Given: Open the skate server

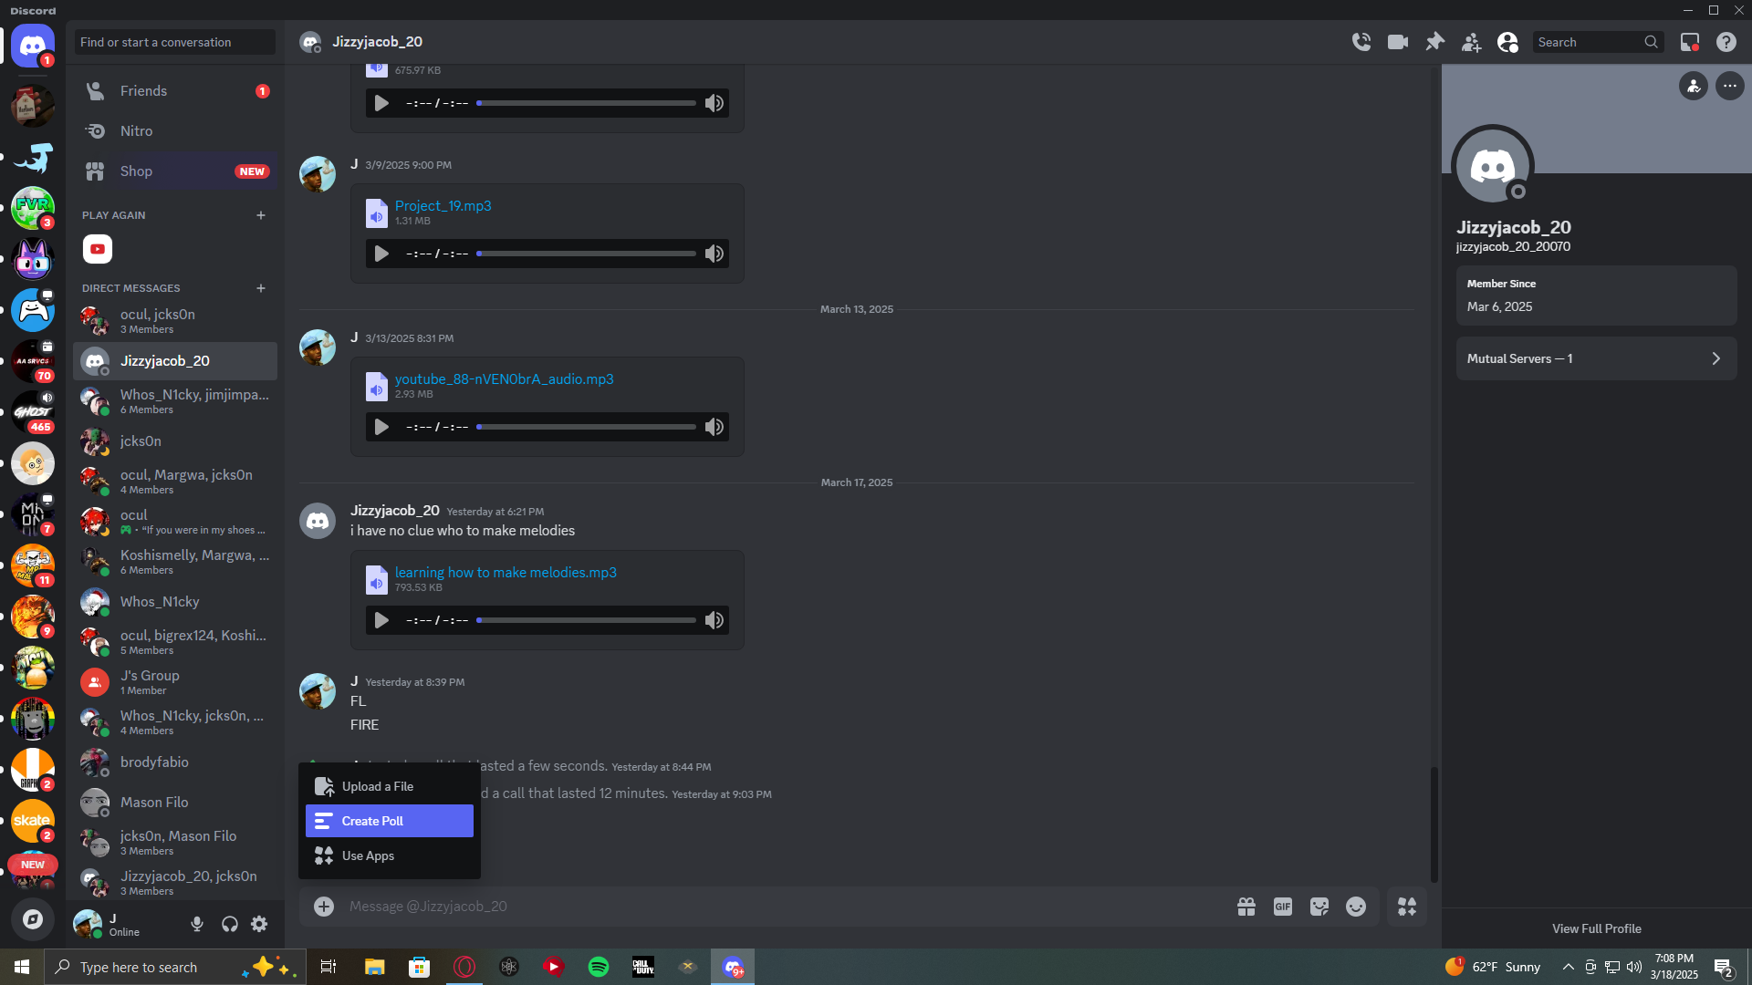Looking at the screenshot, I should (x=33, y=821).
